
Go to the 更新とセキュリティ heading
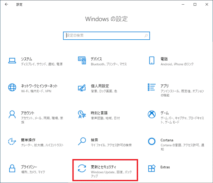103,167
